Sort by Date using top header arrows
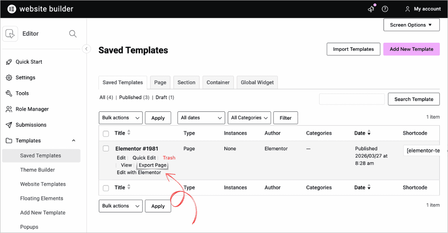This screenshot has height=233, width=448. (369, 132)
